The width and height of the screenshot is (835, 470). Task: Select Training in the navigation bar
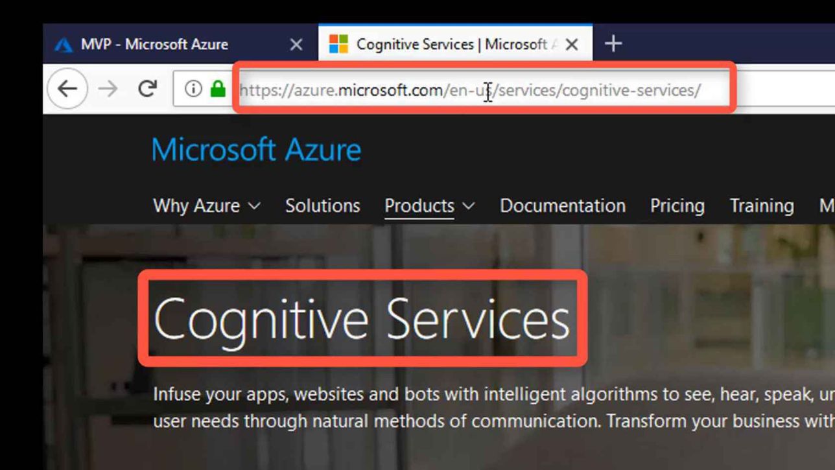[762, 206]
